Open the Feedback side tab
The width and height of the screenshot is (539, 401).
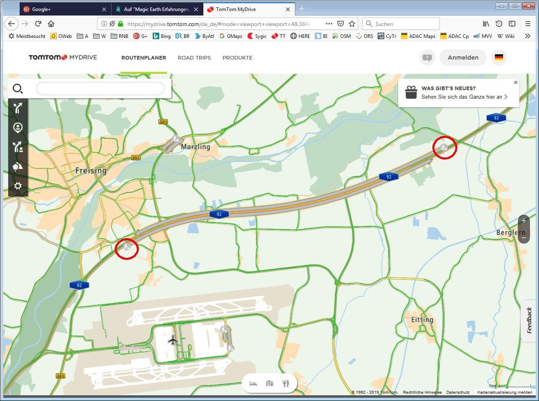[x=529, y=320]
